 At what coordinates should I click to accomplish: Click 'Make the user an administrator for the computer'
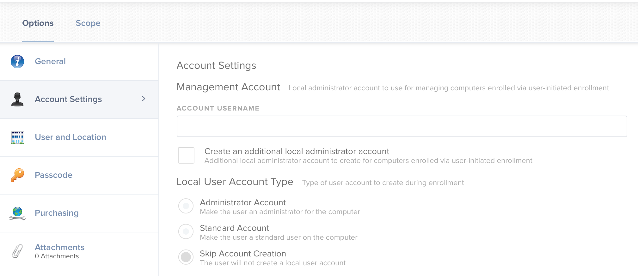280,212
